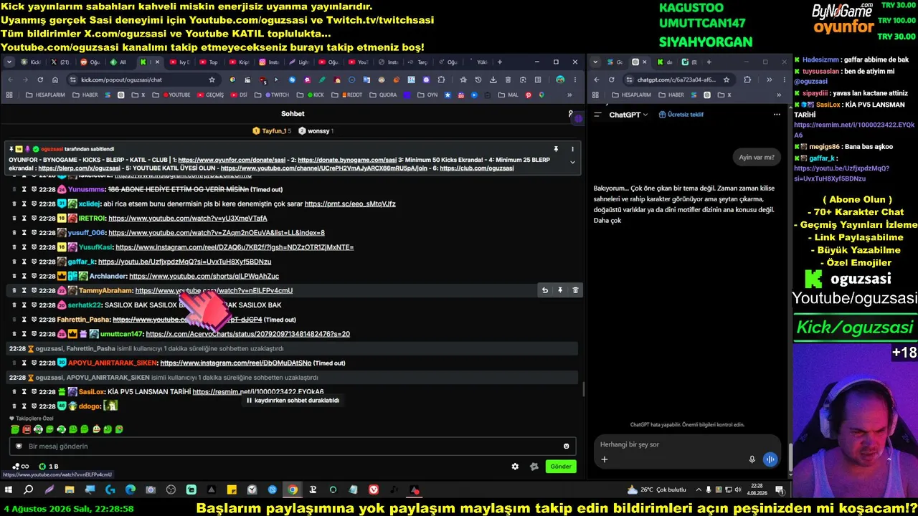Click username umuttcan147 in chat

click(x=122, y=334)
